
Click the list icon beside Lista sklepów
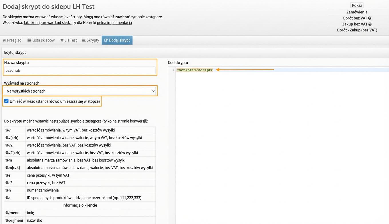pos(29,40)
